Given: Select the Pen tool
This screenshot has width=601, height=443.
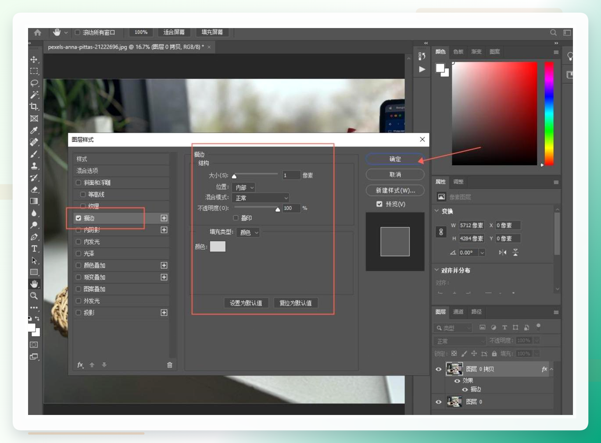Looking at the screenshot, I should click(x=34, y=237).
